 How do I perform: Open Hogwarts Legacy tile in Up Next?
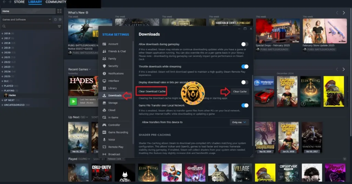click(x=78, y=138)
